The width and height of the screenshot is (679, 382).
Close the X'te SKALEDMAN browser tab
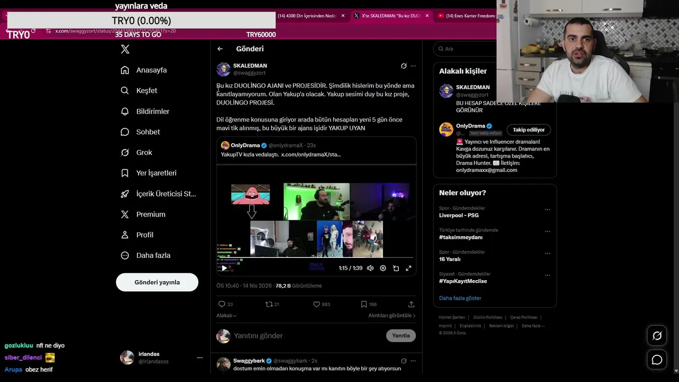(x=427, y=16)
